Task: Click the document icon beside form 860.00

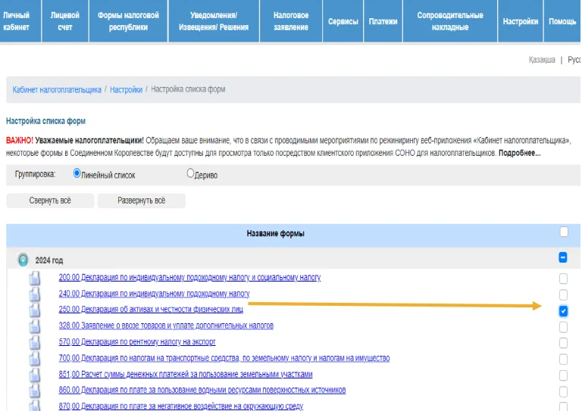Action: click(x=35, y=391)
